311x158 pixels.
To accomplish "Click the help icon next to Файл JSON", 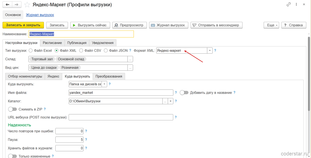I will (130, 50).
